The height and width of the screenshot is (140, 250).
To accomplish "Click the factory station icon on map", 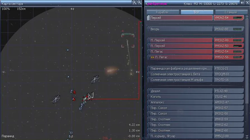I will pyautogui.click(x=90, y=96).
